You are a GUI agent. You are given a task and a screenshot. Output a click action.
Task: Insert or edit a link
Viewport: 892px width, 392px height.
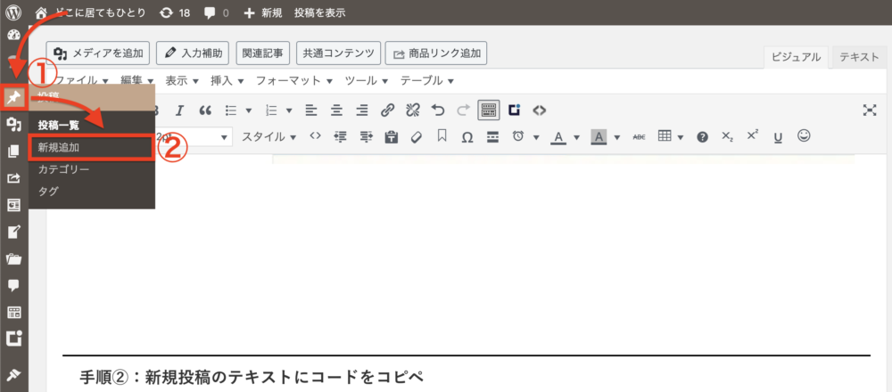[x=387, y=110]
